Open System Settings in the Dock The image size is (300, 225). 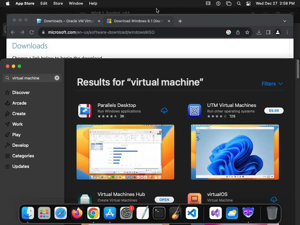click(x=126, y=213)
